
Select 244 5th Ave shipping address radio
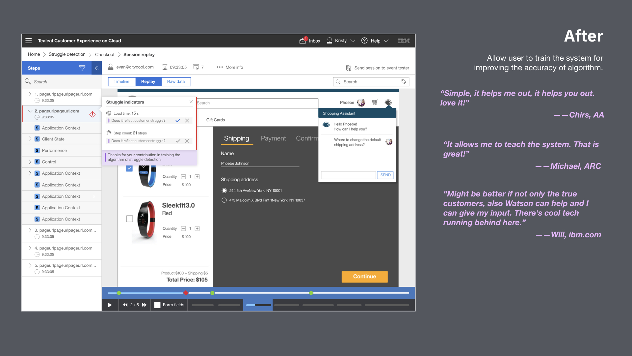click(224, 191)
